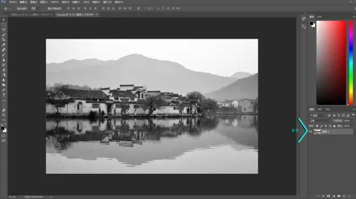Open the Color panel flyout menu

click(354, 17)
